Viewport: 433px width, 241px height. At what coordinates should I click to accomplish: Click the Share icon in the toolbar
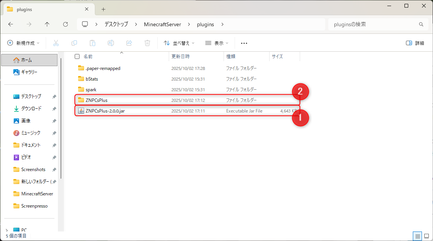point(129,43)
